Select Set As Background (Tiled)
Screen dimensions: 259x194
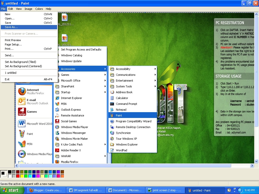tap(29, 62)
